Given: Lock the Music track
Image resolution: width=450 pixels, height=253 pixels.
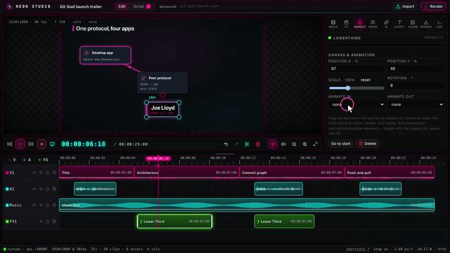Looking at the screenshot, I should point(48,205).
